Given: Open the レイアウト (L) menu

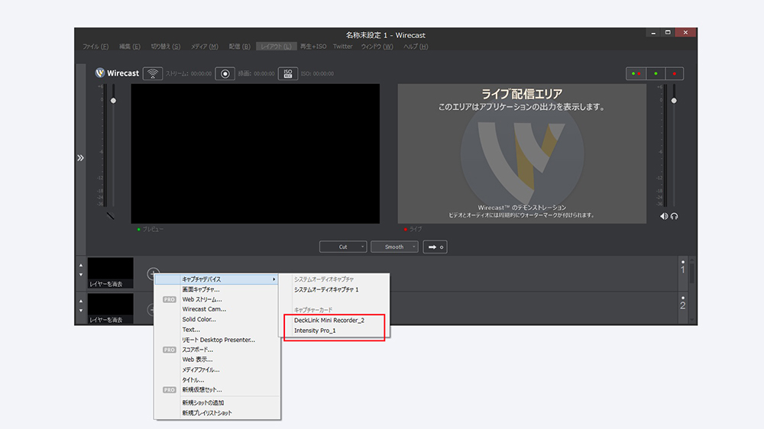Looking at the screenshot, I should point(276,47).
